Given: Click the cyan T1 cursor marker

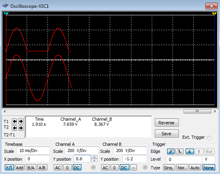Looking at the screenshot, I should (x=6, y=14).
